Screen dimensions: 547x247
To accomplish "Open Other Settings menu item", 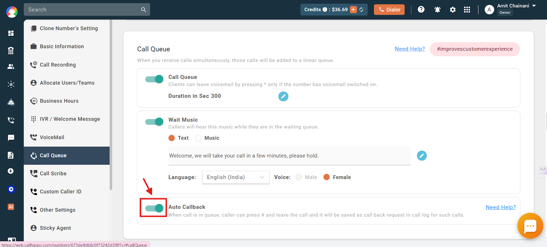I will 67,210.
